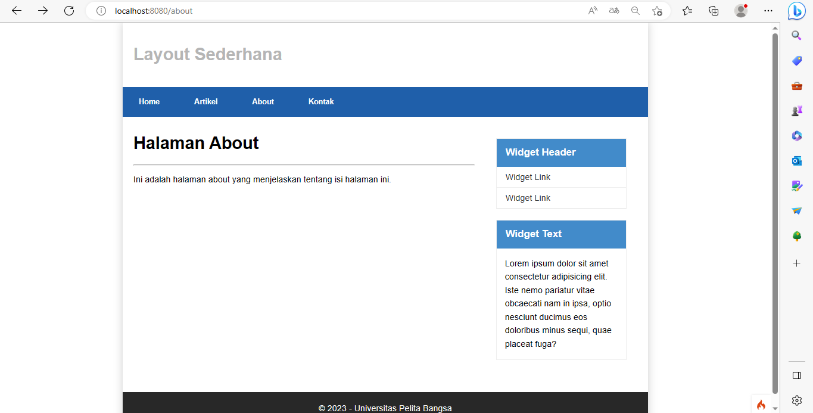Customize the sidebar with the plus button
This screenshot has width=813, height=413.
coord(796,262)
